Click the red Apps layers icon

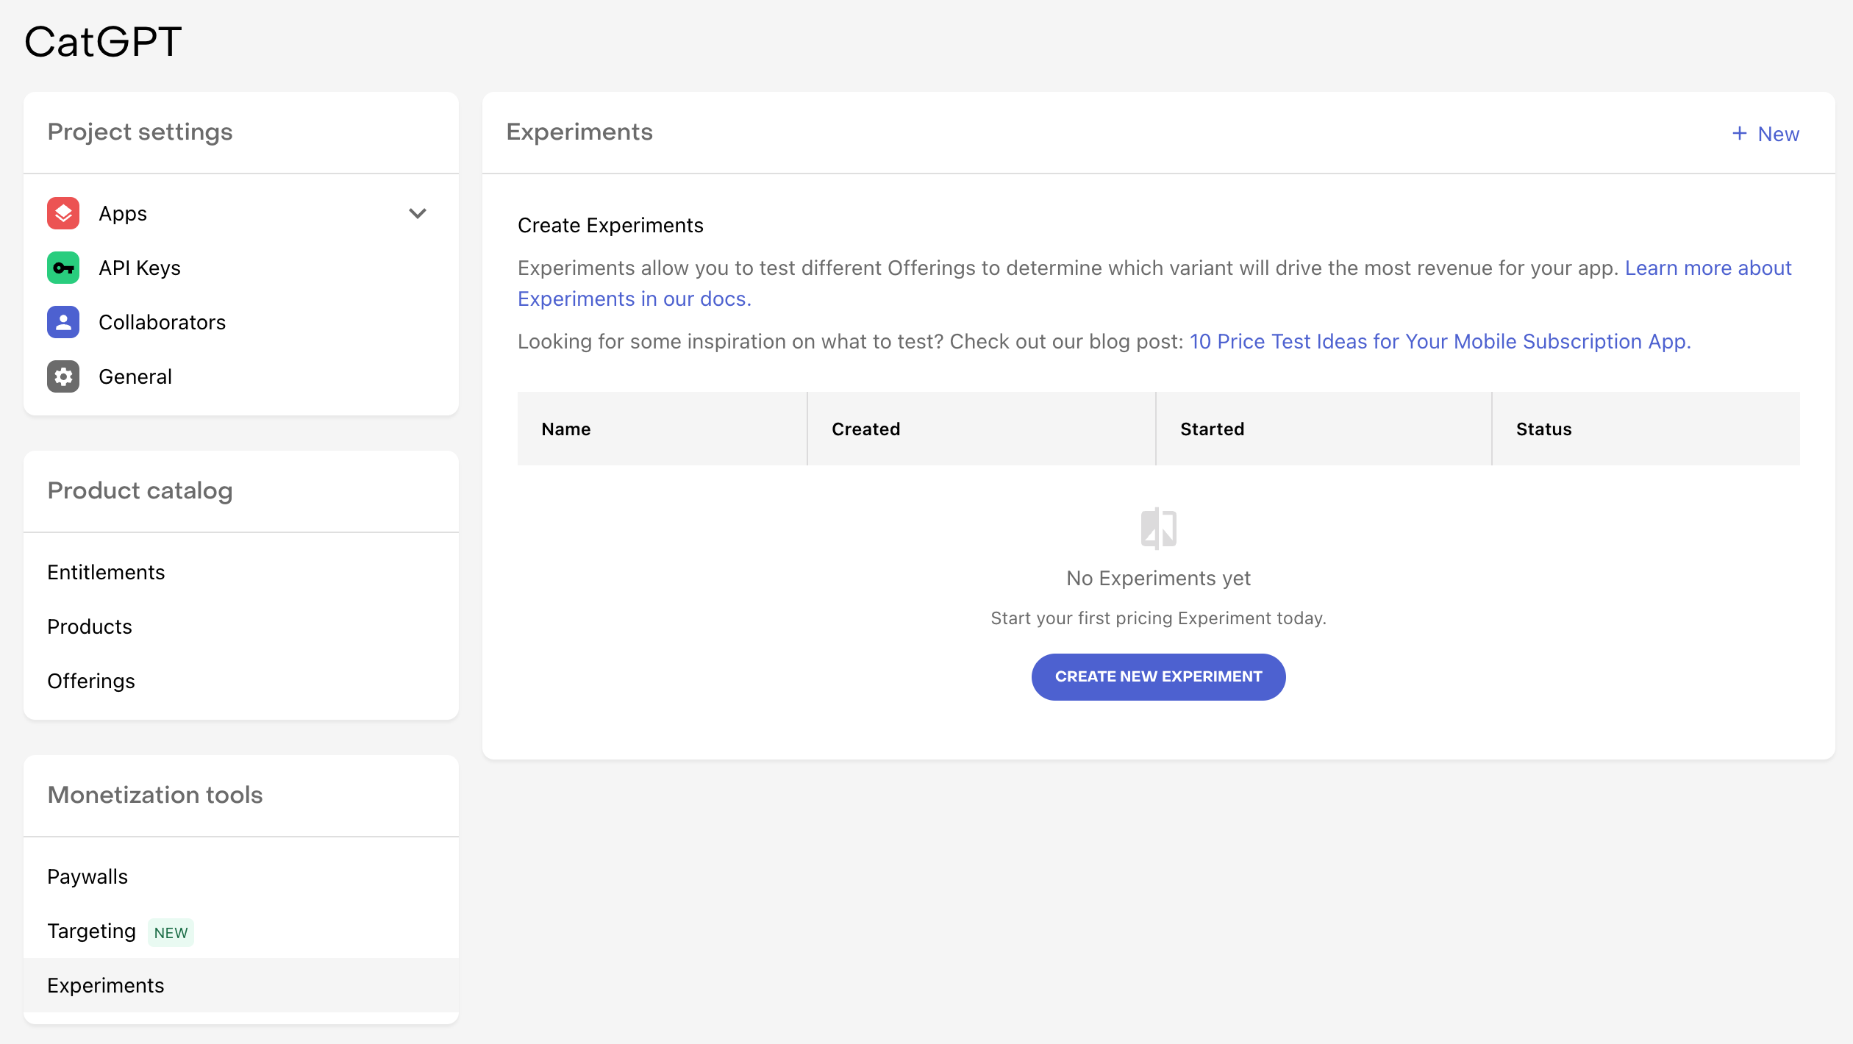tap(63, 213)
